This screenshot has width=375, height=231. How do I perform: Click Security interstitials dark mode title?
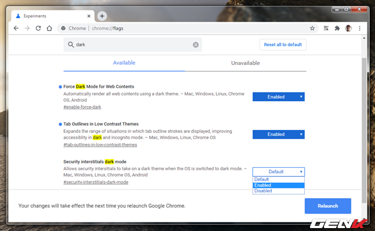coord(95,161)
